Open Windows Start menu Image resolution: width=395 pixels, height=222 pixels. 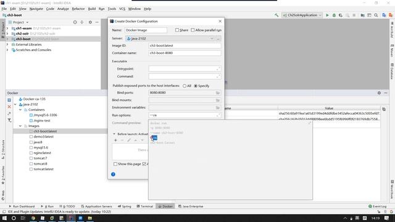click(x=4, y=218)
